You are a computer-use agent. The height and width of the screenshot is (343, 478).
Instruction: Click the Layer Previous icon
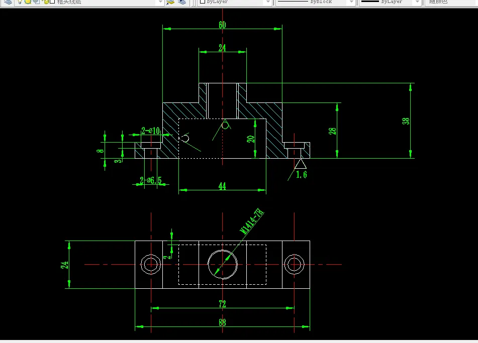tap(181, 2)
